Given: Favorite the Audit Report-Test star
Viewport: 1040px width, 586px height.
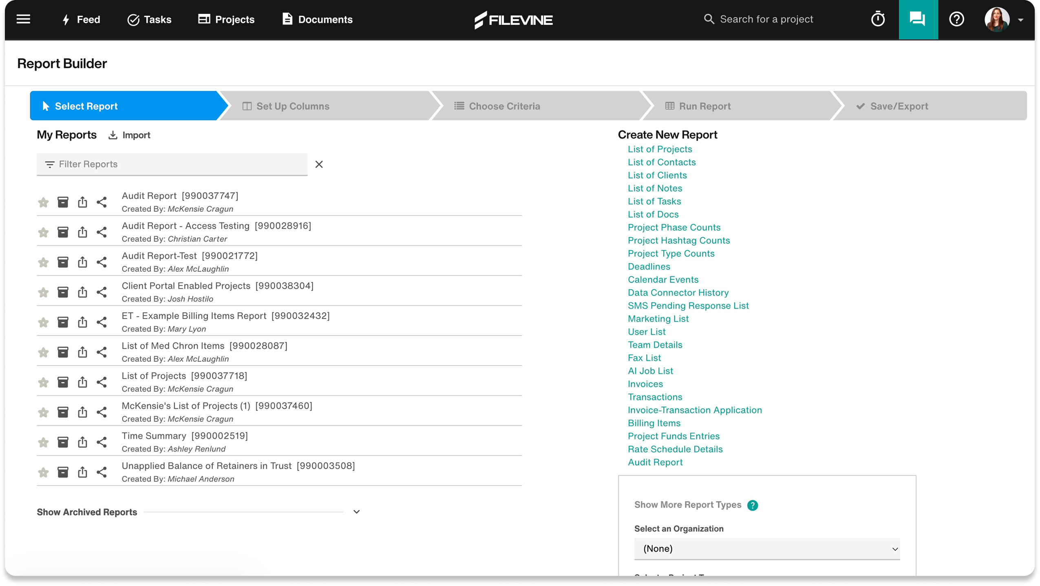Looking at the screenshot, I should (x=43, y=262).
